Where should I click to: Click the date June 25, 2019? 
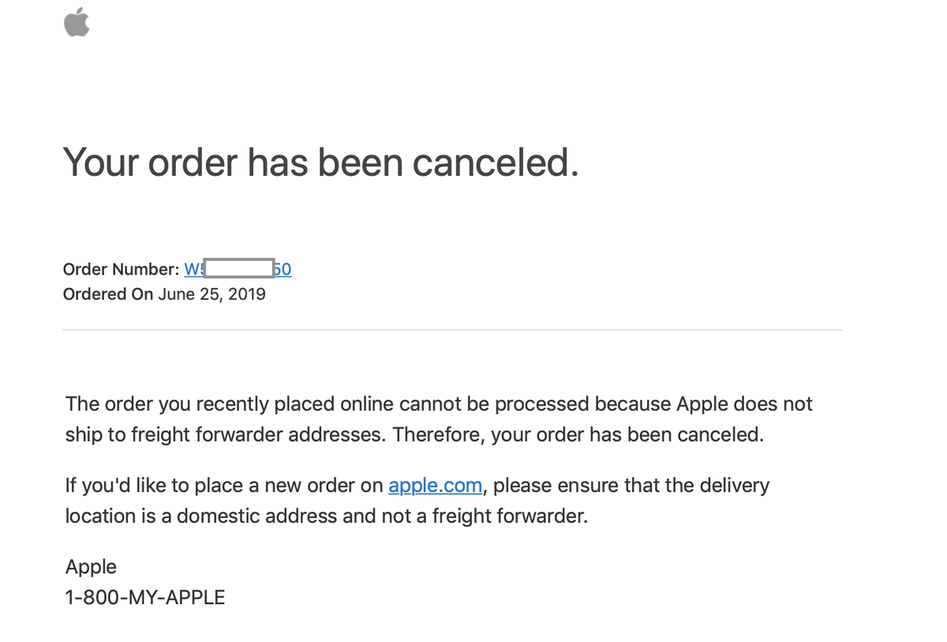coord(211,294)
